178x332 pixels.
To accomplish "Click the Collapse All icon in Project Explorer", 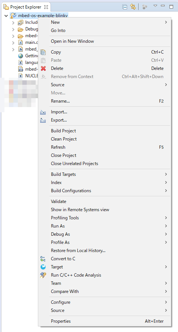I will pyautogui.click(x=124, y=7).
